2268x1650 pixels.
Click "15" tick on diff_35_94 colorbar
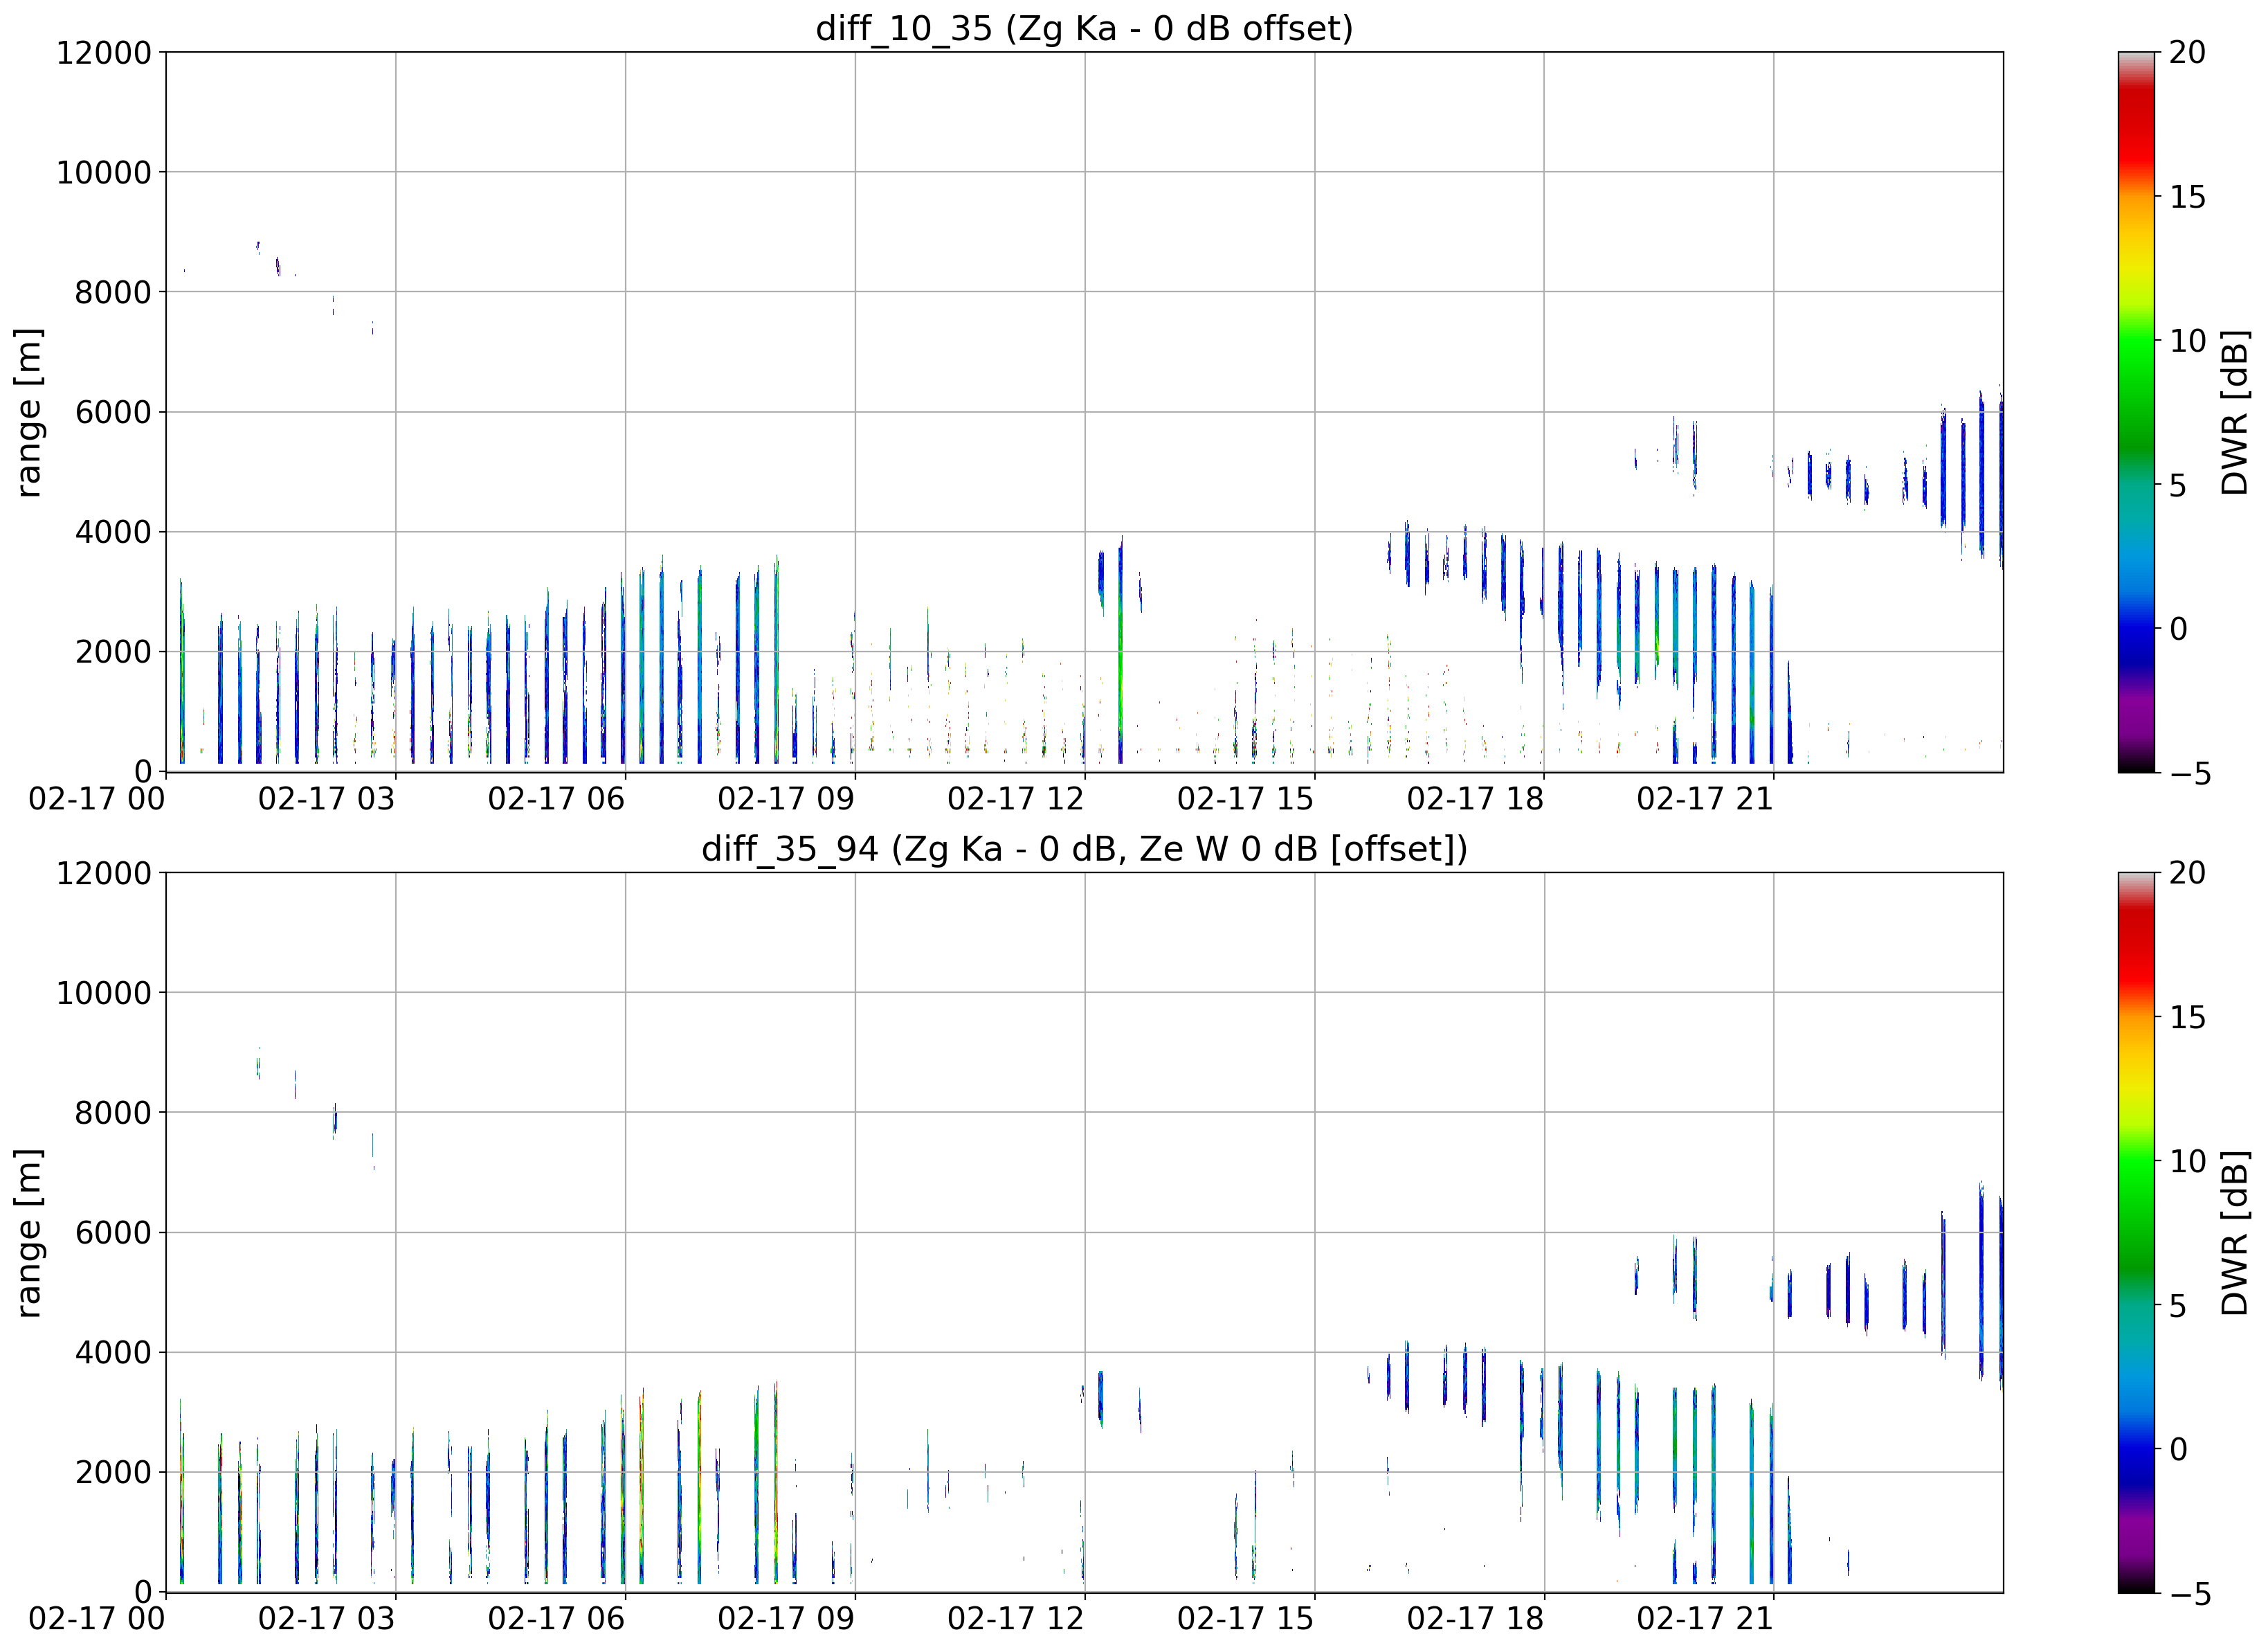pos(2187,1016)
